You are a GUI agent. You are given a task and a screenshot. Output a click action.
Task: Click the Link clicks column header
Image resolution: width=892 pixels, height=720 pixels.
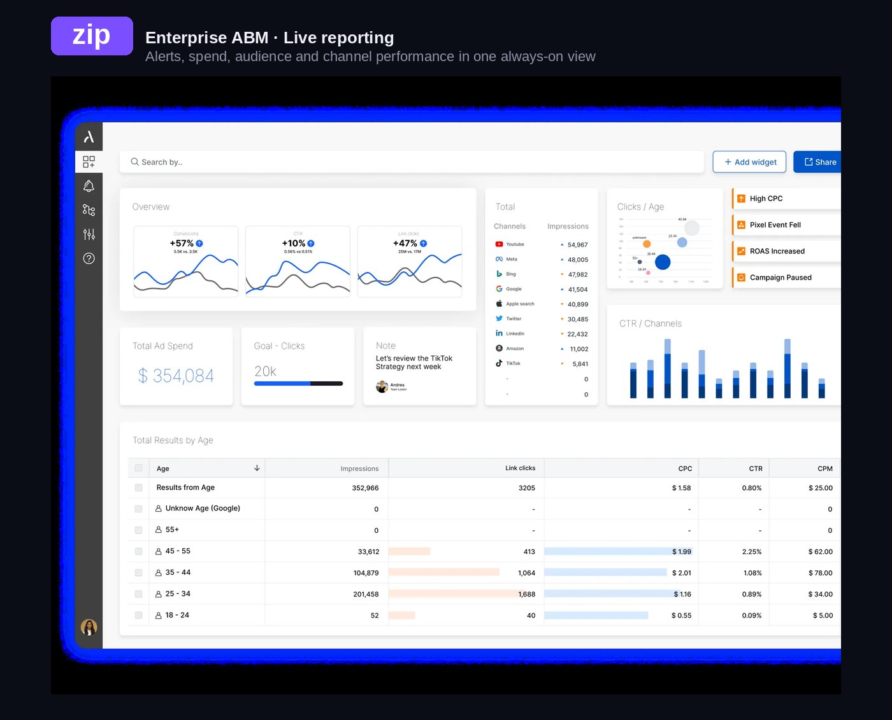tap(520, 468)
